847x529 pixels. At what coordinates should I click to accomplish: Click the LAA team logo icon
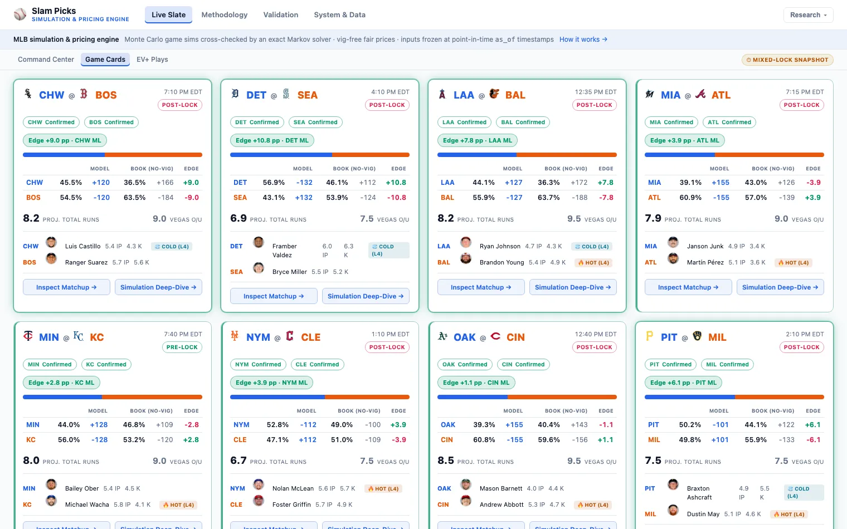tap(442, 94)
